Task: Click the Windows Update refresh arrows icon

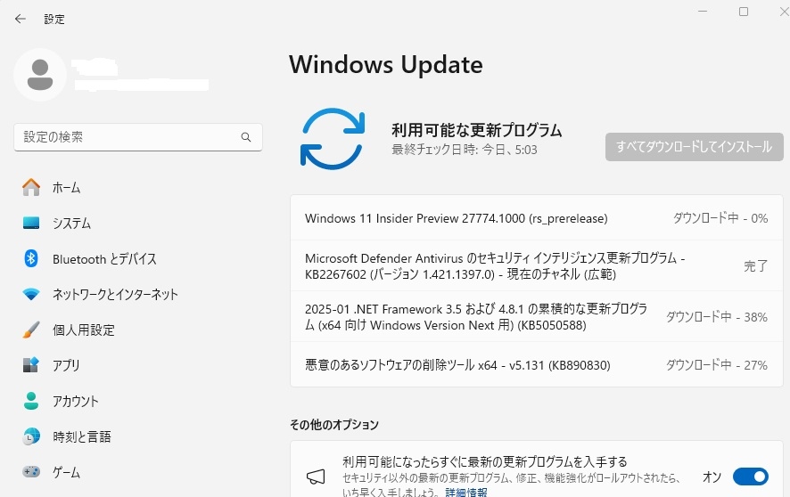Action: click(332, 138)
